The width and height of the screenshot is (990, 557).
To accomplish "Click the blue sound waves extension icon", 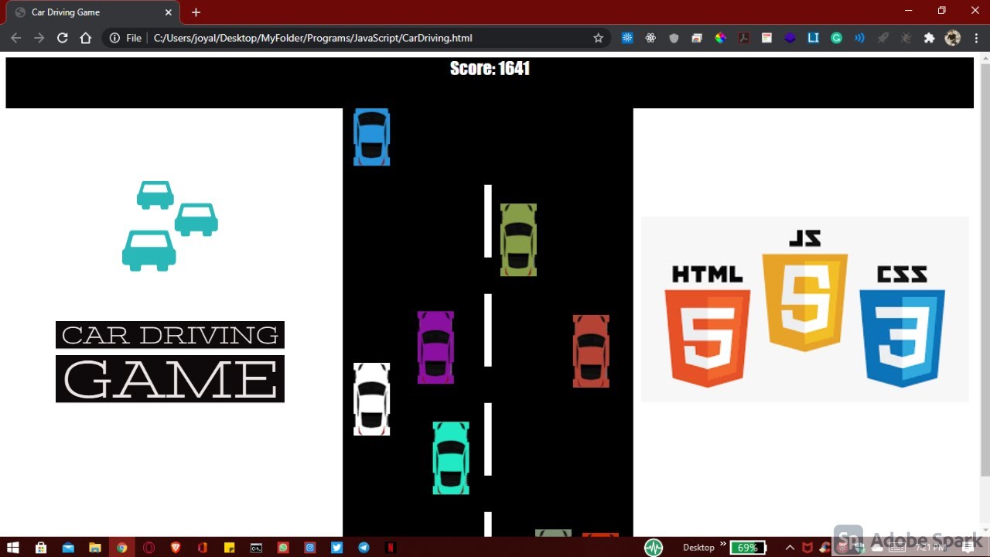I will tap(859, 38).
